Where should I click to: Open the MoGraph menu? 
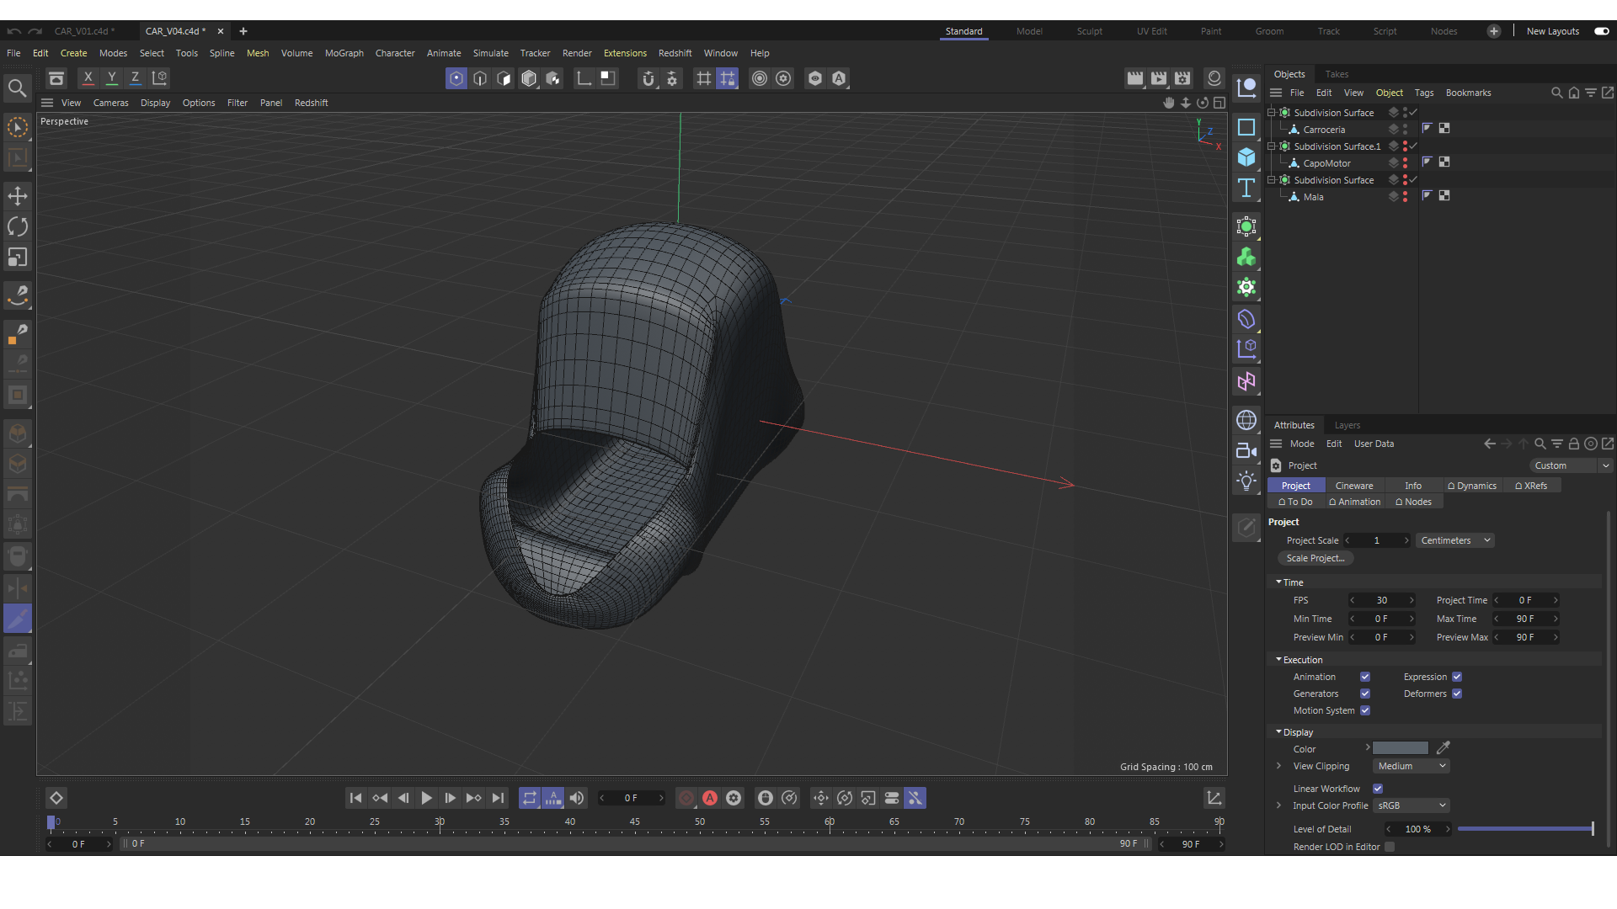(344, 53)
